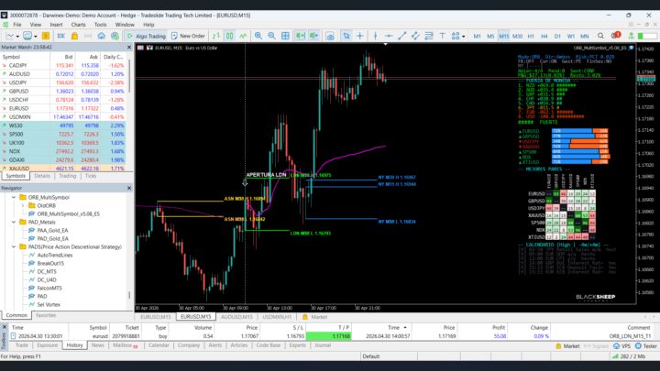Open the Symbols dollar icon in toolbar
660x371 pixels.
point(46,36)
